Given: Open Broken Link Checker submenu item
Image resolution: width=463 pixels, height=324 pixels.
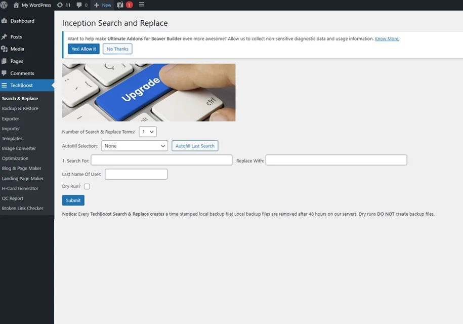Looking at the screenshot, I should 22,208.
